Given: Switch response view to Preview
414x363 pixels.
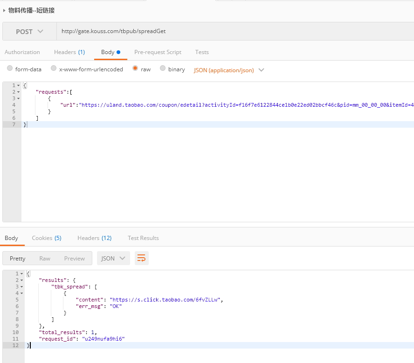Looking at the screenshot, I should 75,259.
